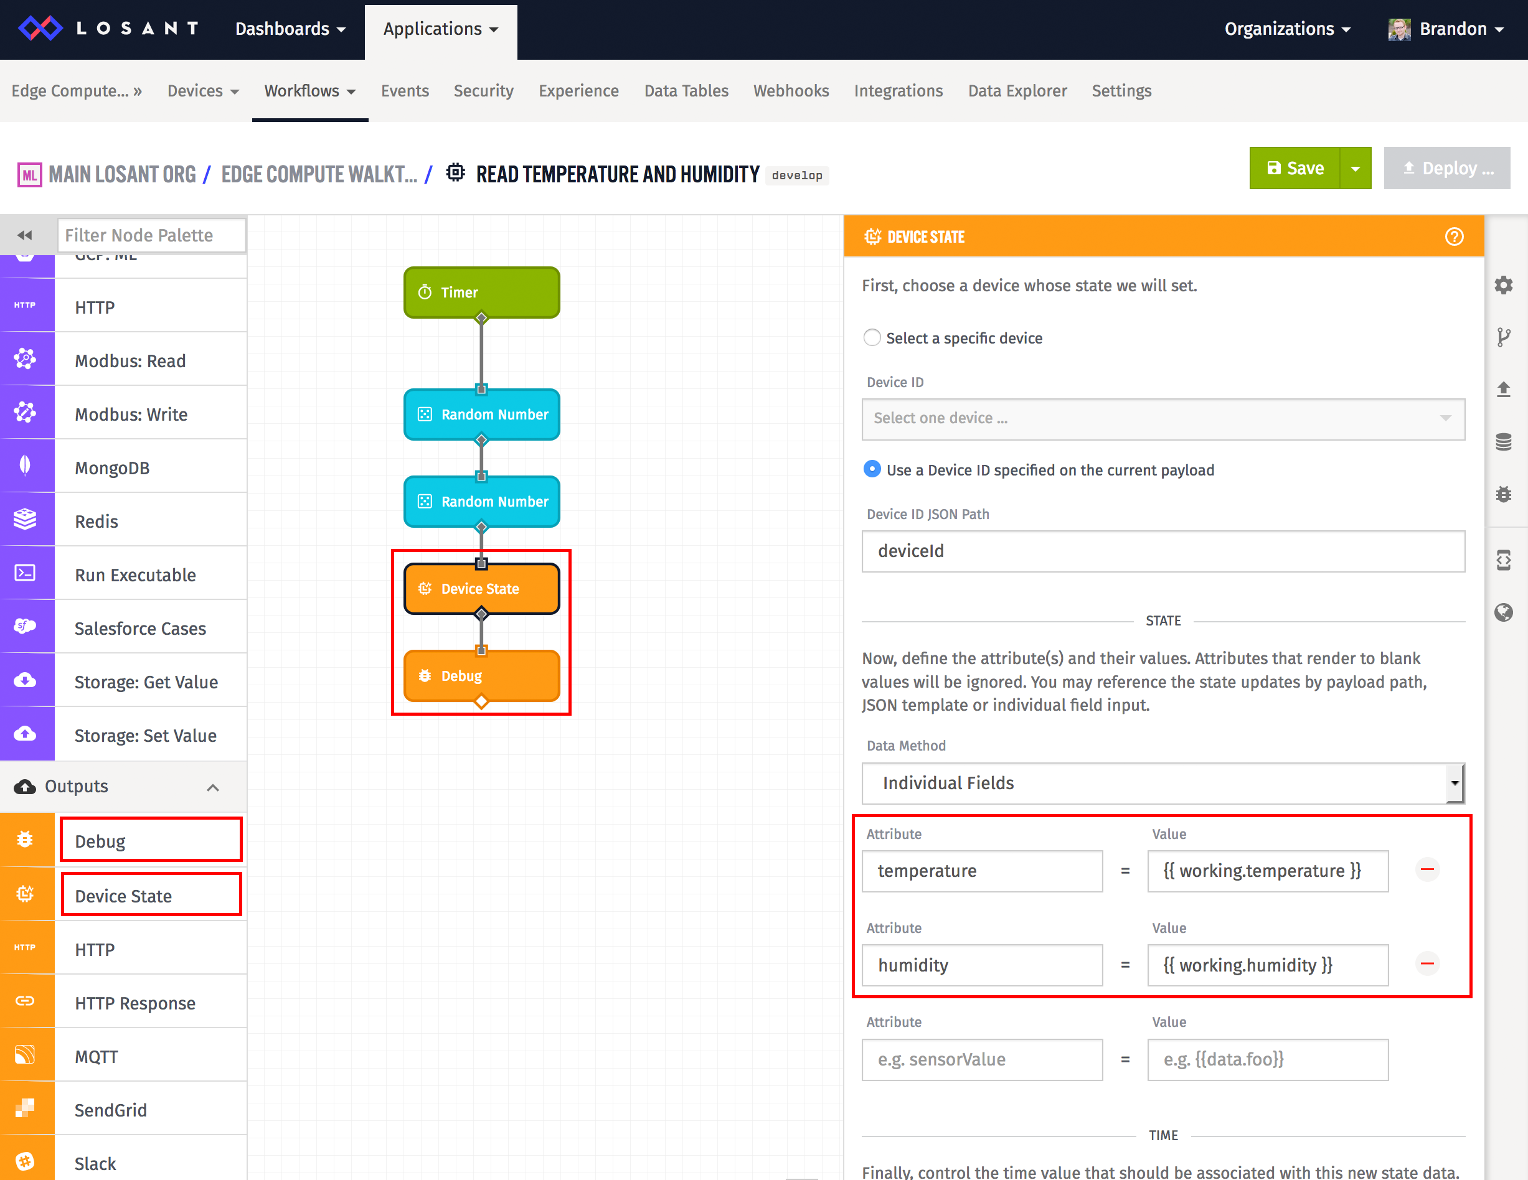
Task: Click the green Save button
Action: coord(1295,169)
